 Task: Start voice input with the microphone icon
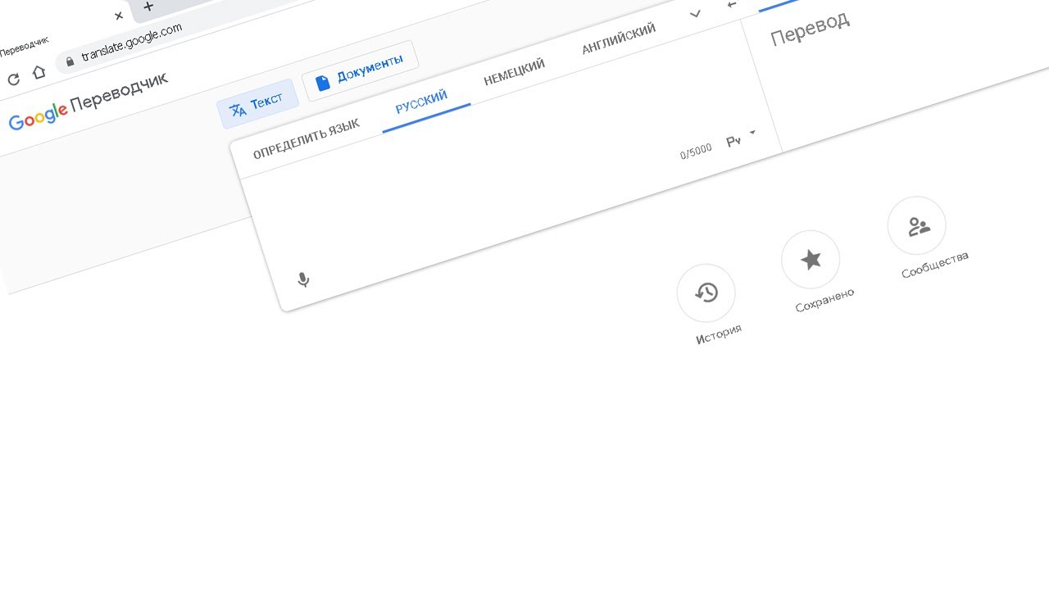(303, 279)
